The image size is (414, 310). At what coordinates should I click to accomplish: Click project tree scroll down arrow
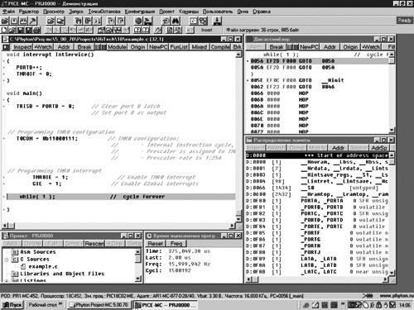click(138, 279)
